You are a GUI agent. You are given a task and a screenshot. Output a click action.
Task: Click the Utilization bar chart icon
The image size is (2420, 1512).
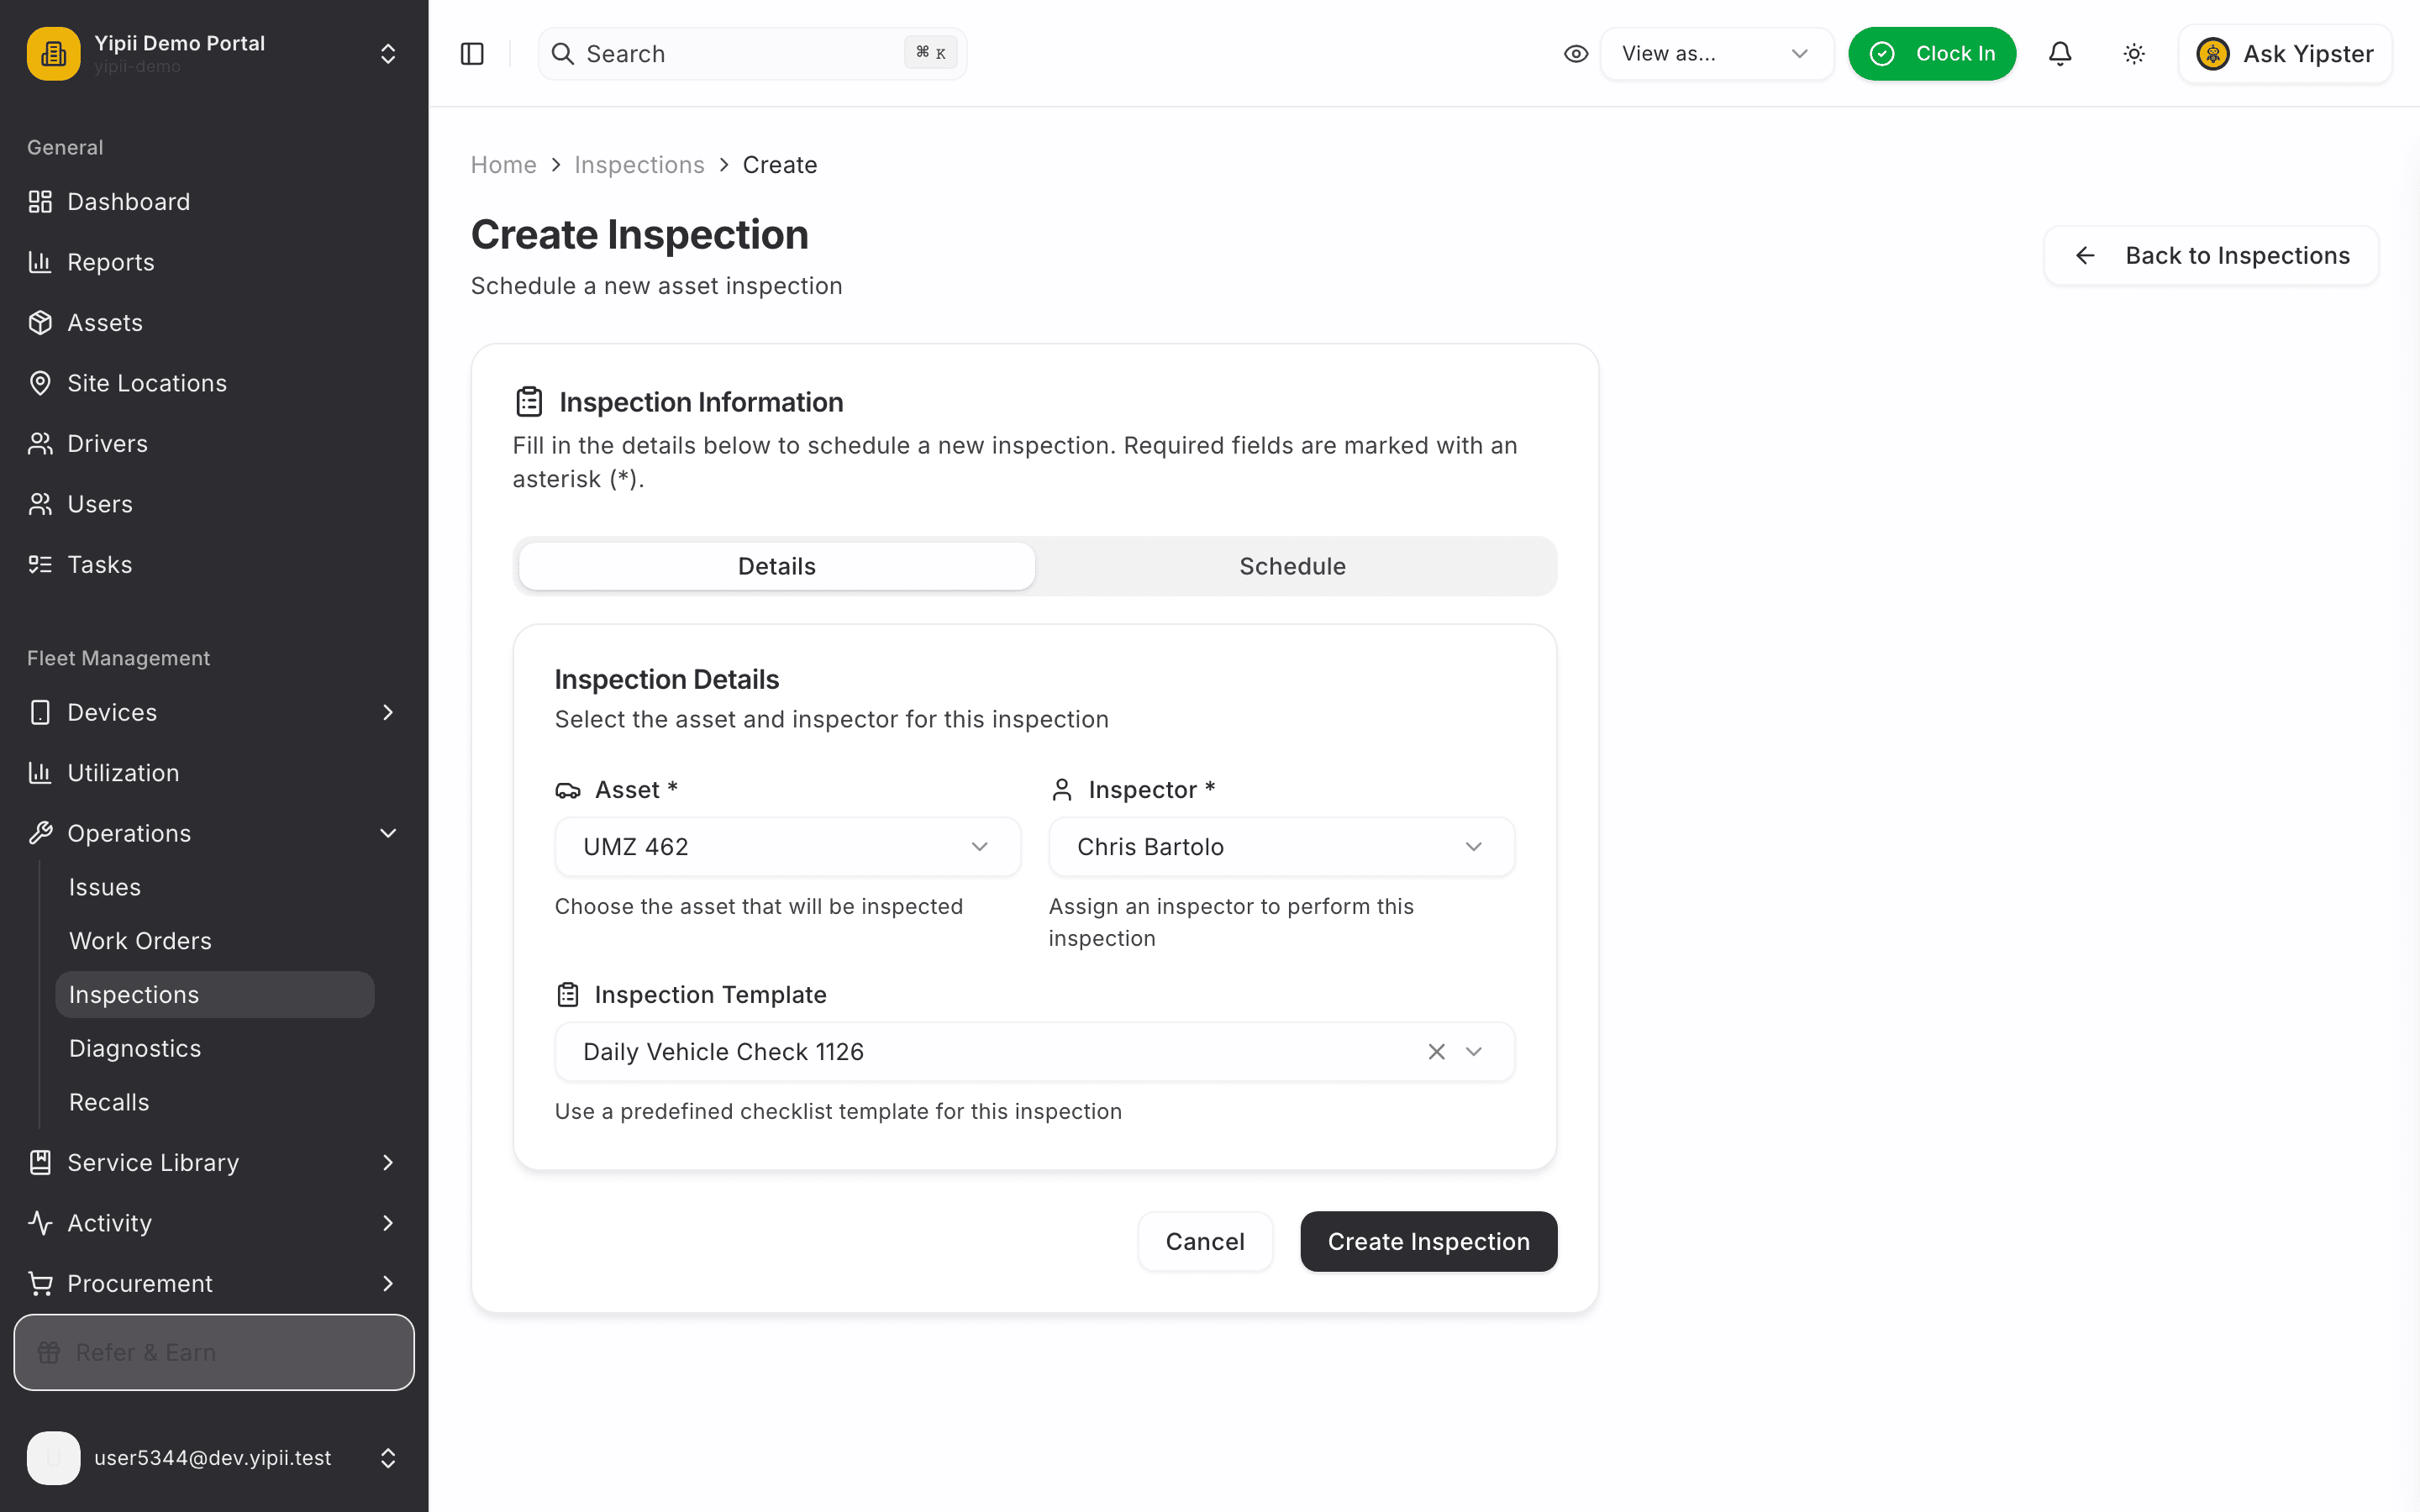coord(40,773)
